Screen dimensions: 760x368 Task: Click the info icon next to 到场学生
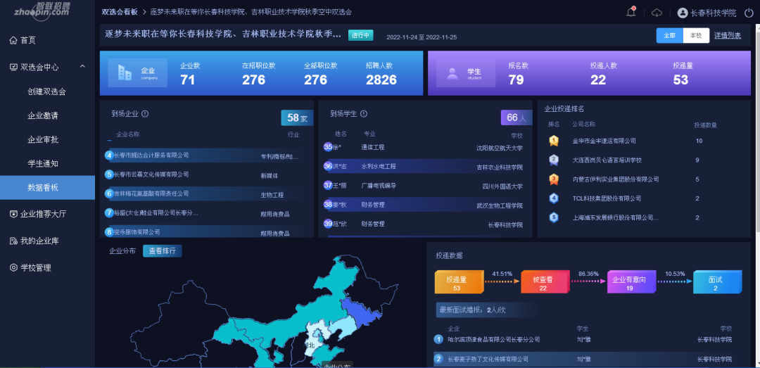pyautogui.click(x=364, y=113)
